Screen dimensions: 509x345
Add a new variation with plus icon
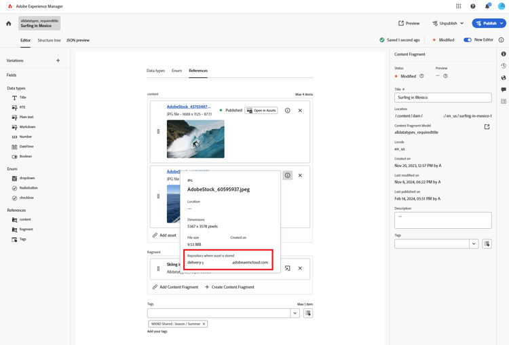point(58,60)
